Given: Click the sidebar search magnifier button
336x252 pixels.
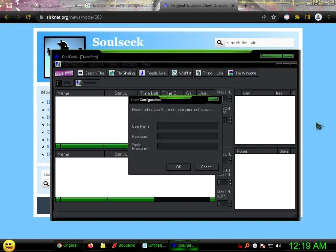Looking at the screenshot, I should [x=46, y=184].
